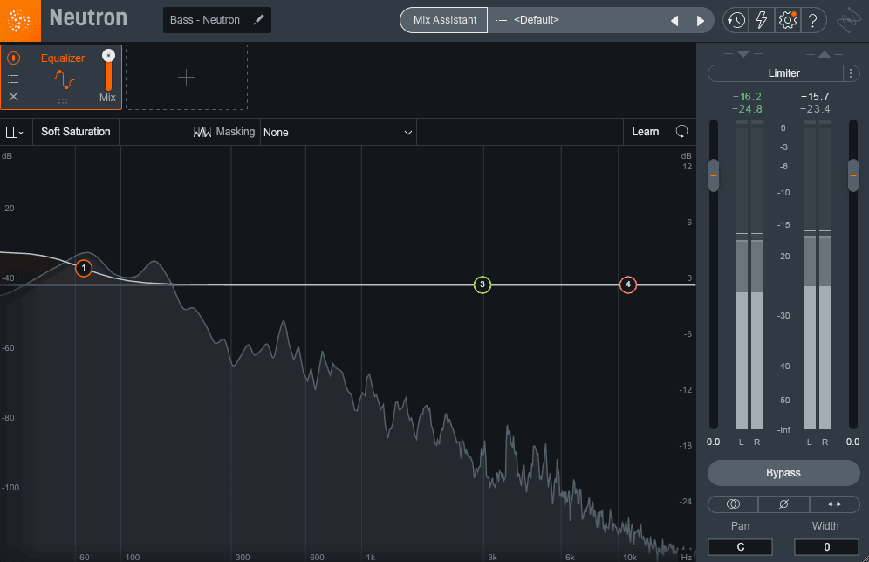This screenshot has height=562, width=869.
Task: Open the Mix Assistant
Action: click(444, 20)
